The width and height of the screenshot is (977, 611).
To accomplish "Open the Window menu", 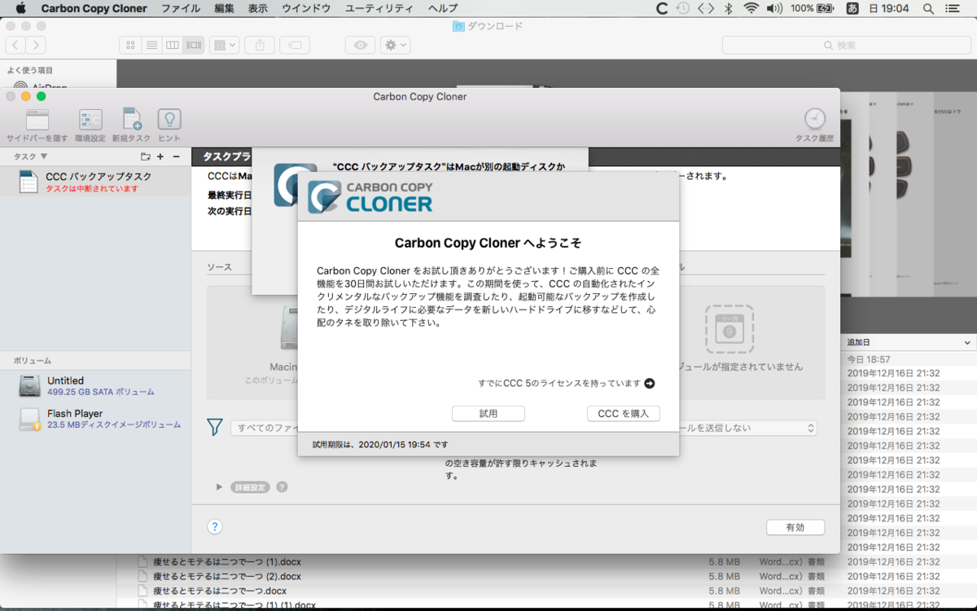I will point(306,8).
